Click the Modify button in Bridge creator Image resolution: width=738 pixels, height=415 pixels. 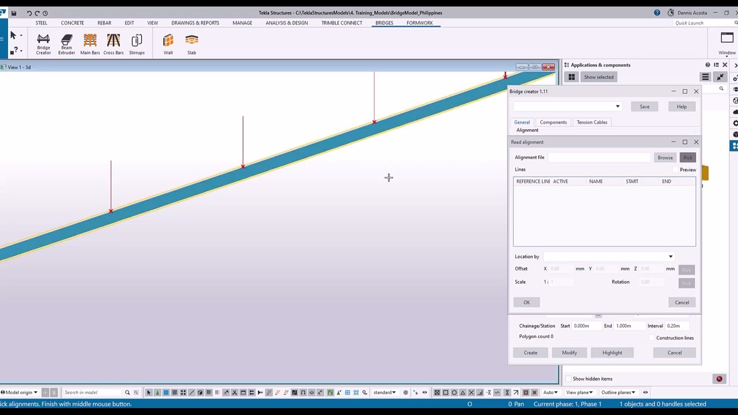point(569,353)
